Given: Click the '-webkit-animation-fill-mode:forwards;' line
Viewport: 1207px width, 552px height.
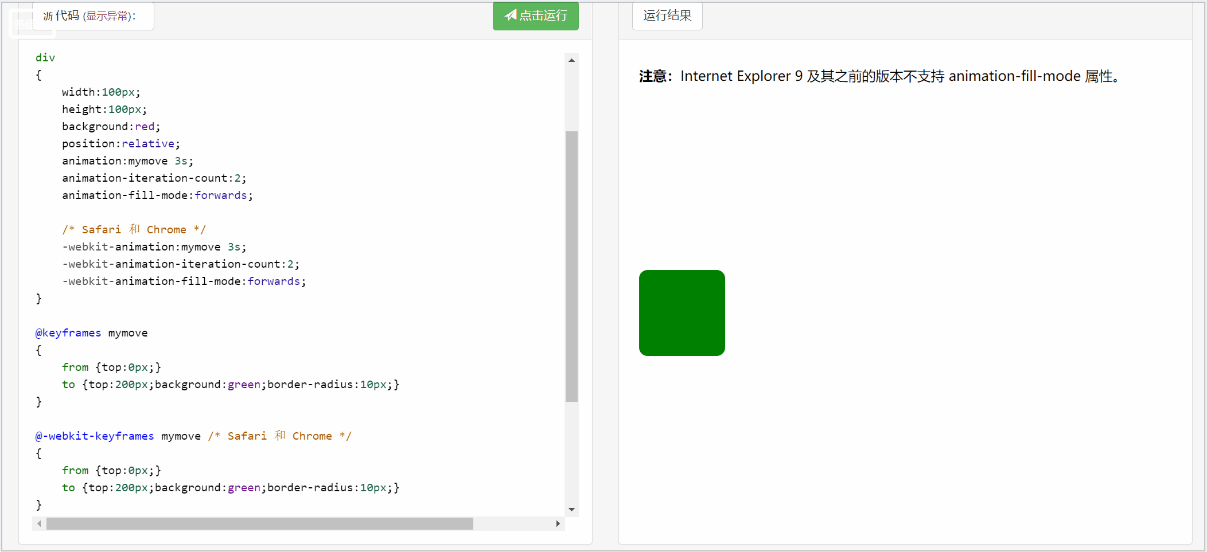Looking at the screenshot, I should point(184,281).
